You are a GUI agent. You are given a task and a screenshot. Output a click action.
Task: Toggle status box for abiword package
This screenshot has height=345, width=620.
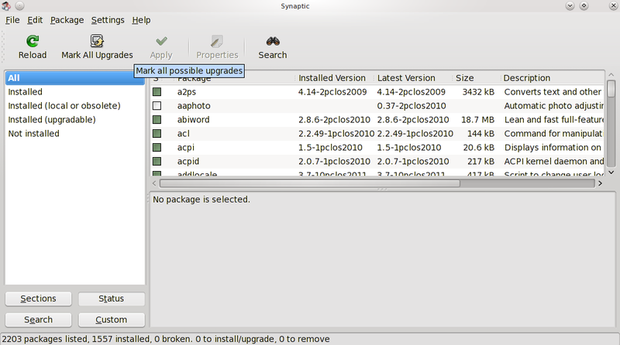157,120
